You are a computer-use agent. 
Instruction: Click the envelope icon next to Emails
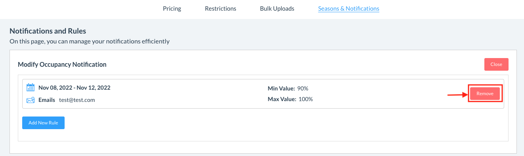click(x=31, y=100)
